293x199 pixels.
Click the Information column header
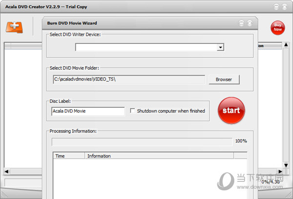pyautogui.click(x=159, y=156)
